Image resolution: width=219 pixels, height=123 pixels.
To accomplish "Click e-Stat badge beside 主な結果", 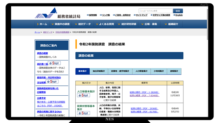I will 52,82.
